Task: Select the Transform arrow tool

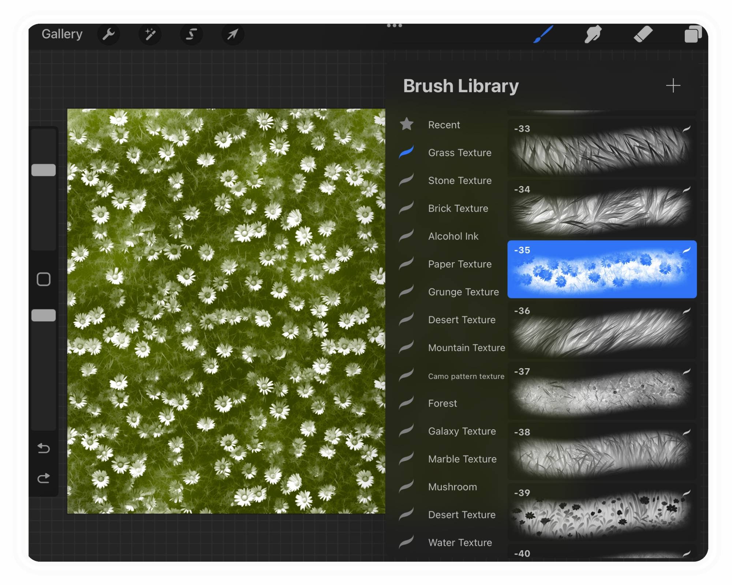Action: [x=233, y=34]
